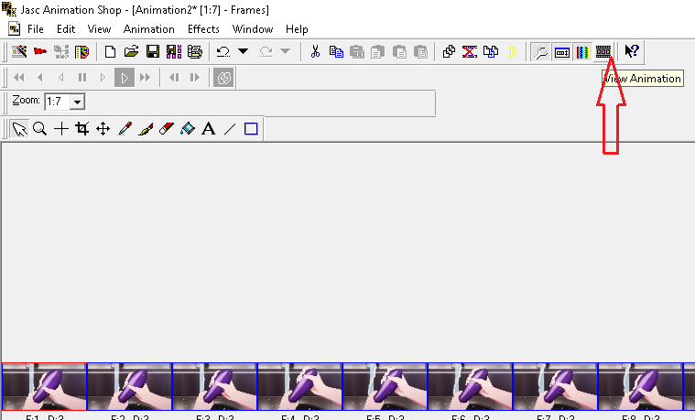695x420 pixels.
Task: Toggle the Tool Options wrench palette
Action: tap(541, 52)
